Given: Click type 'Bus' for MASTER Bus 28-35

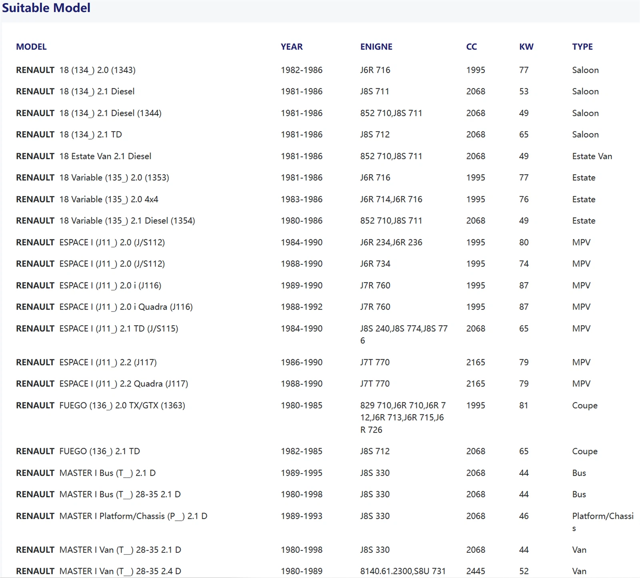Looking at the screenshot, I should (x=579, y=494).
